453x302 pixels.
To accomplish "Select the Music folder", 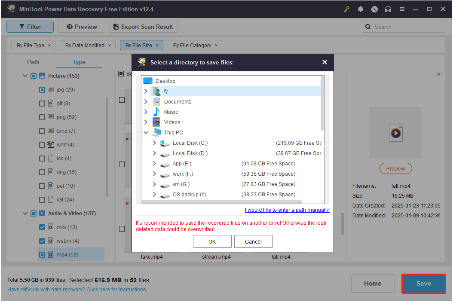I will (x=171, y=112).
